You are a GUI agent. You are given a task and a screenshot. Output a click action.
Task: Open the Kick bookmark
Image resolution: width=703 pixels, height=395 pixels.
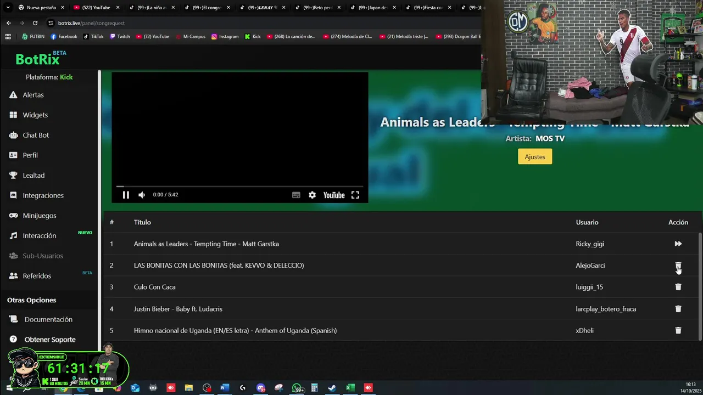point(253,37)
